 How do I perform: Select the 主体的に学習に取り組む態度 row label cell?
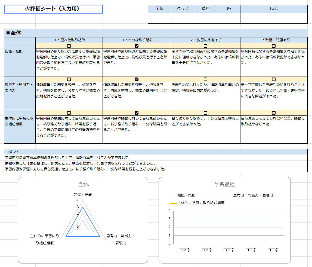tap(20, 127)
